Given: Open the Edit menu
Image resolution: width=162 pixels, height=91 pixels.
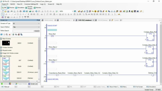Looking at the screenshot, I should point(12,4).
